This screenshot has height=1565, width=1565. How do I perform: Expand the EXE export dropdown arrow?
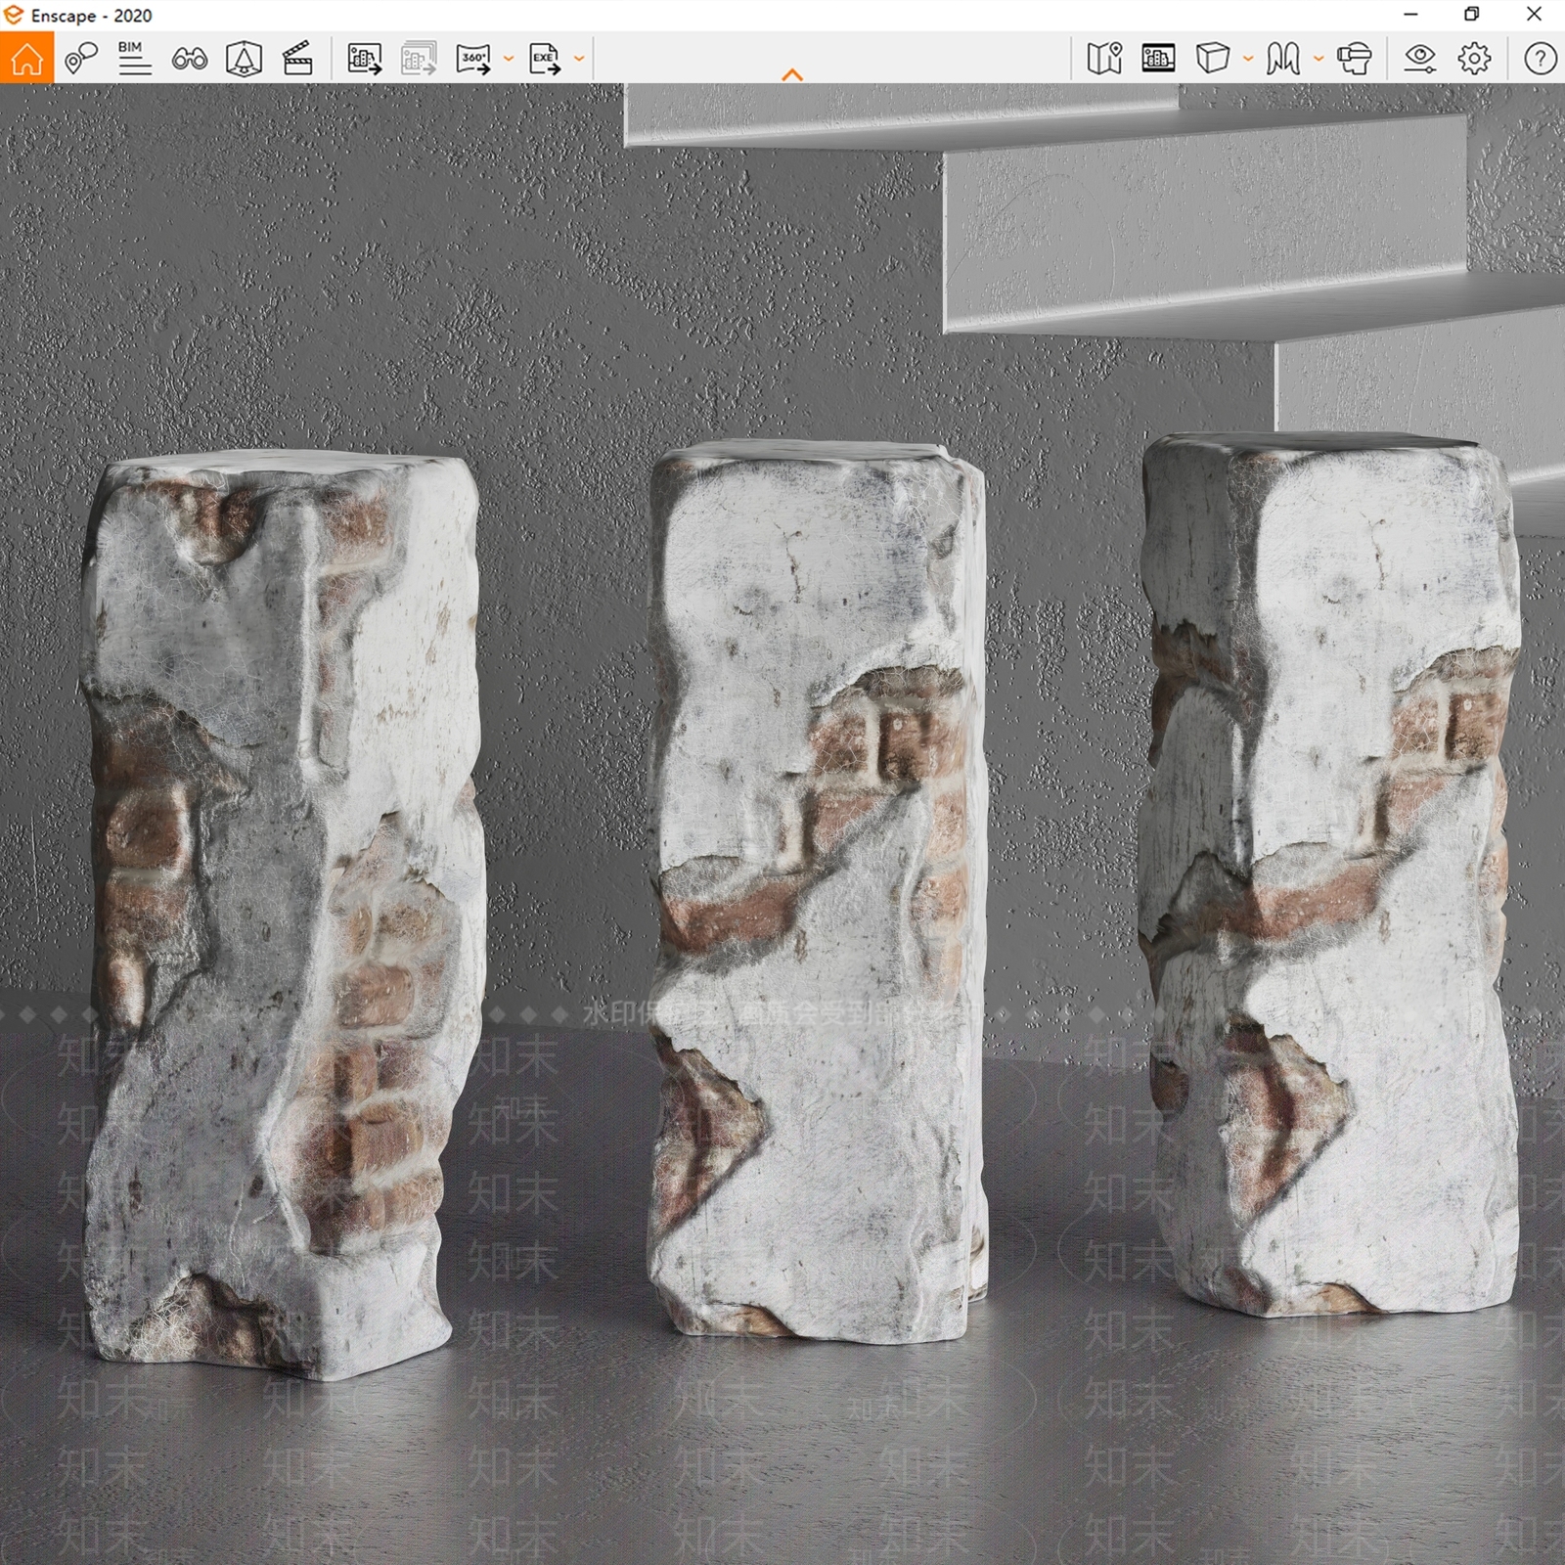(x=579, y=59)
